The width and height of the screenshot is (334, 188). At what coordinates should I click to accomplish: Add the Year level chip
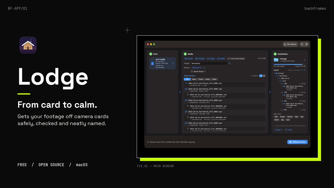(x=302, y=117)
